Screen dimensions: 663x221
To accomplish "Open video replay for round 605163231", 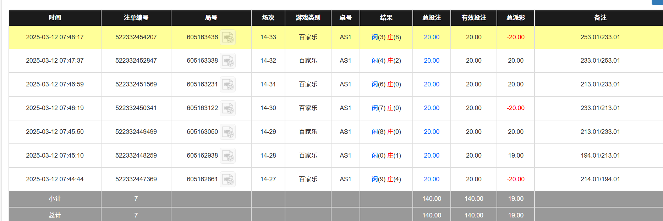I will pyautogui.click(x=229, y=84).
